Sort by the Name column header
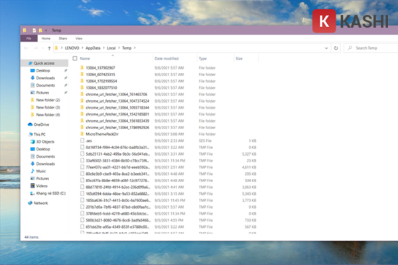Screen dimensions: 398x265 click(85, 58)
